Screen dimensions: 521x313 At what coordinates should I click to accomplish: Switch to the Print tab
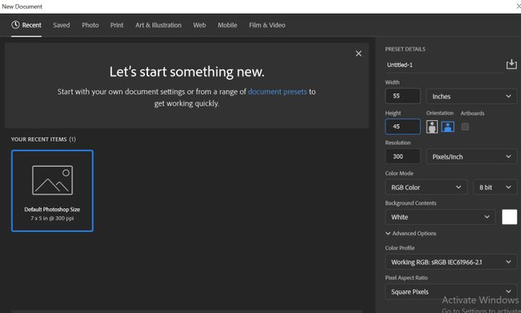pos(117,25)
